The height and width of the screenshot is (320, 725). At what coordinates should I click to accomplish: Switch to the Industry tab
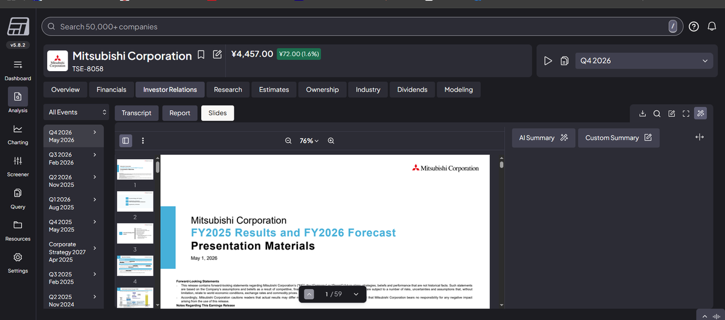(368, 90)
